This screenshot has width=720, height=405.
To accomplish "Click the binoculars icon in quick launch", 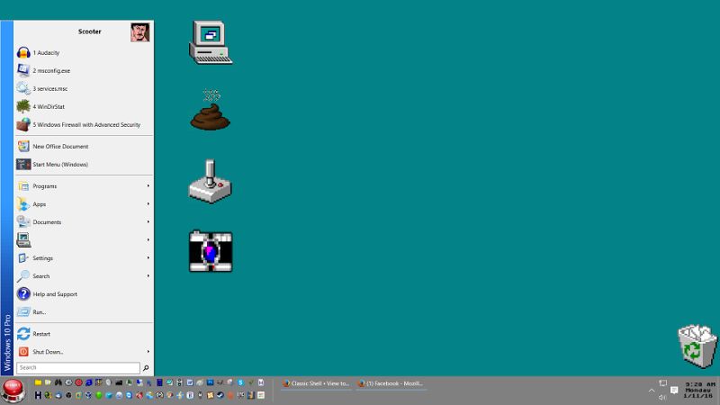I will point(58,382).
